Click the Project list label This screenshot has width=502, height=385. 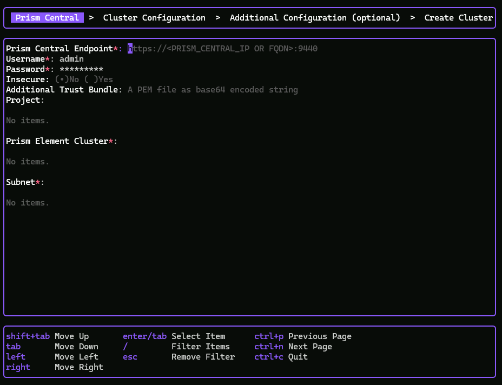tap(25, 100)
